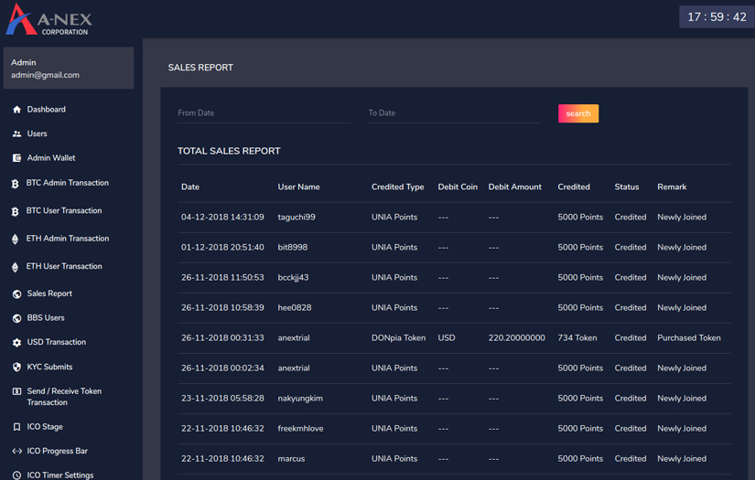Open BBS Users in sidebar
Screen dimensions: 755x480
pos(46,318)
